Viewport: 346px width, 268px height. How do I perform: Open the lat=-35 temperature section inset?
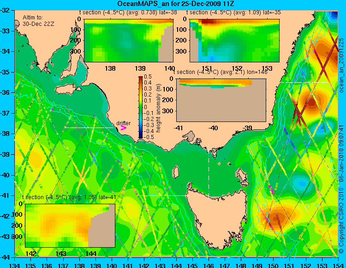pyautogui.click(x=234, y=41)
